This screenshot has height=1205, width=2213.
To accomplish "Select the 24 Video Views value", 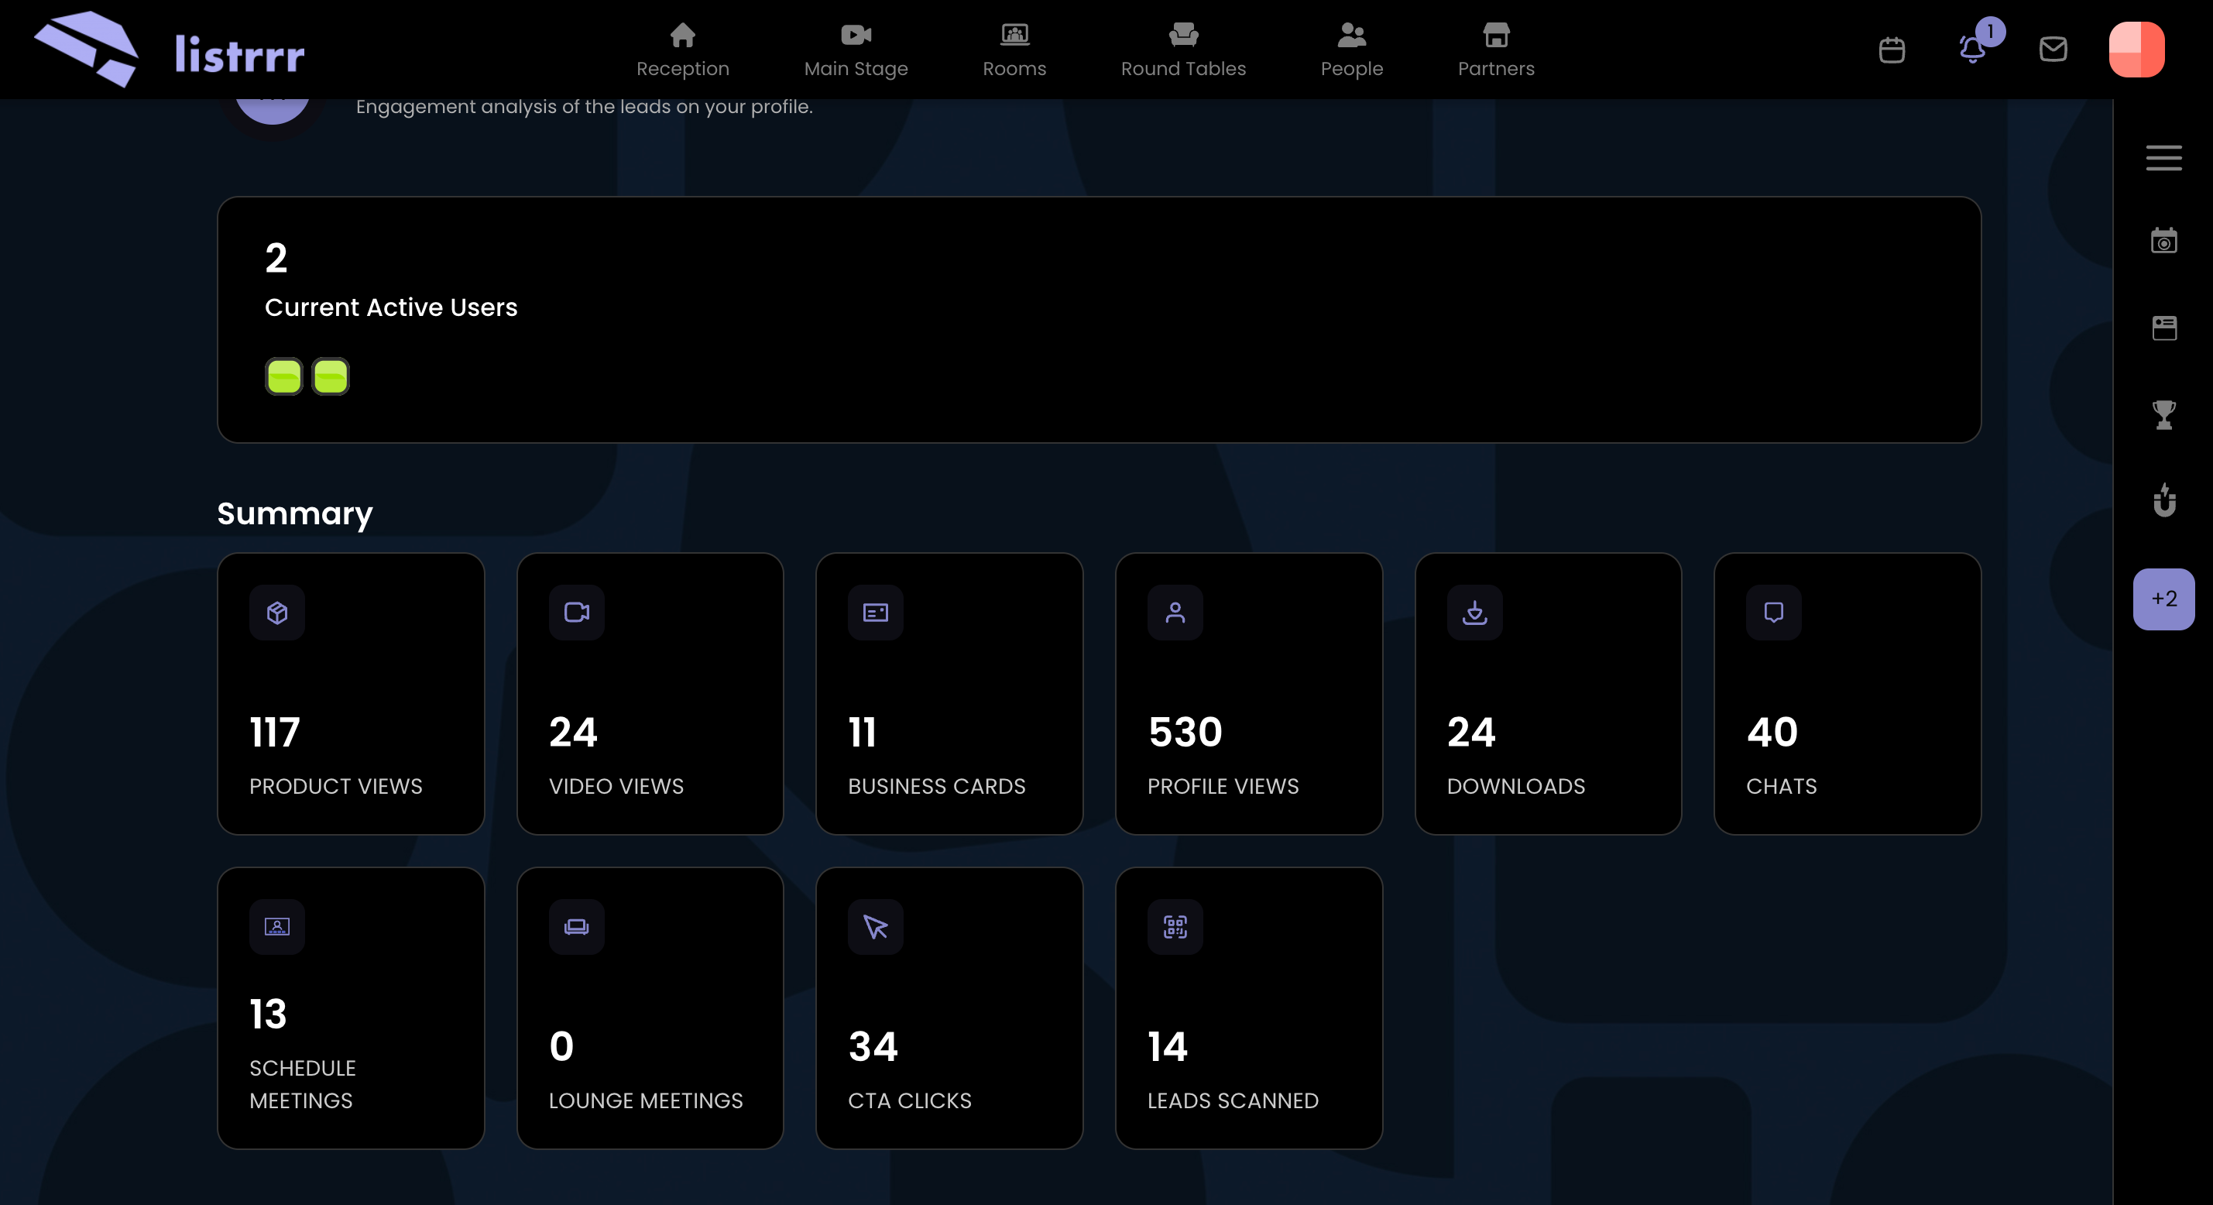I will (573, 733).
